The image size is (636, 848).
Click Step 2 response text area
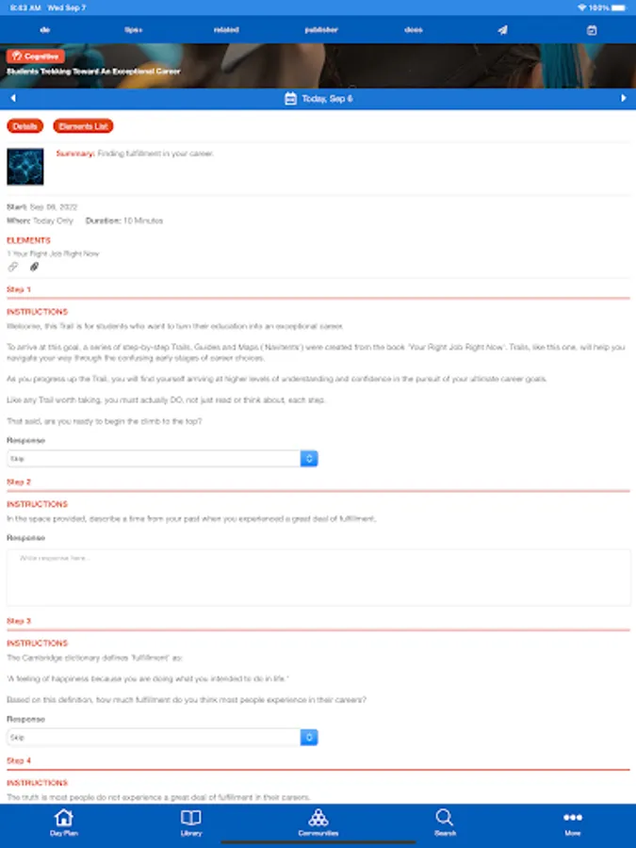coord(318,577)
